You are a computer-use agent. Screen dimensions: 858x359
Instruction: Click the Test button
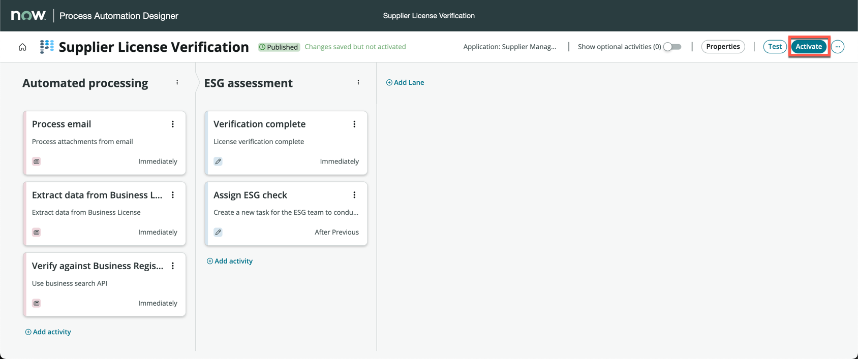point(775,47)
